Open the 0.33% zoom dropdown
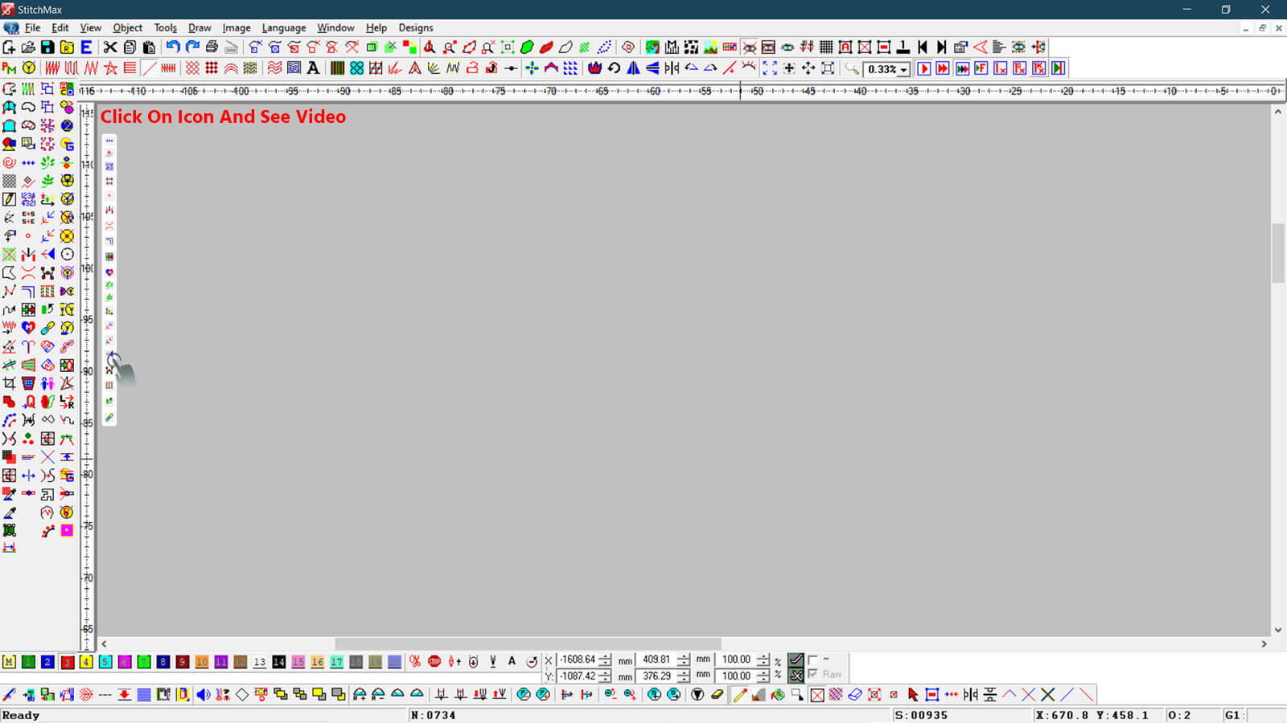The image size is (1287, 723). click(x=903, y=70)
